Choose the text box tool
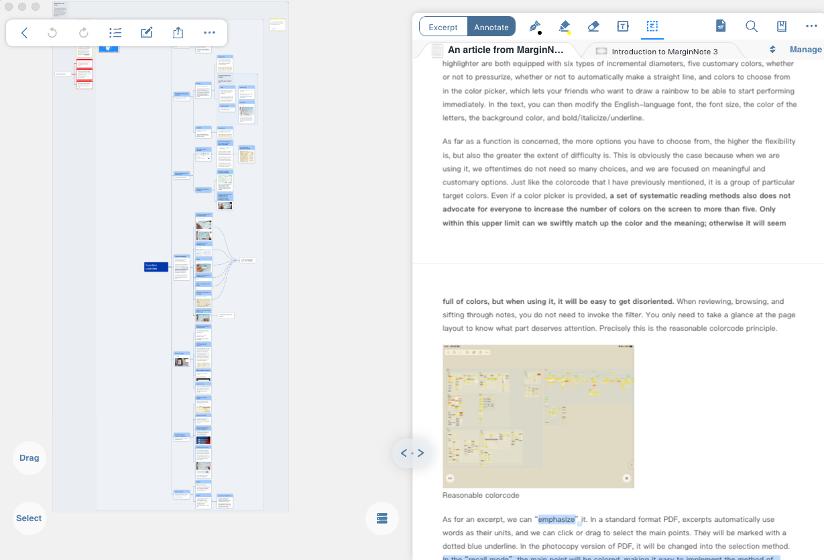Screen dimensions: 824x560 click(622, 27)
